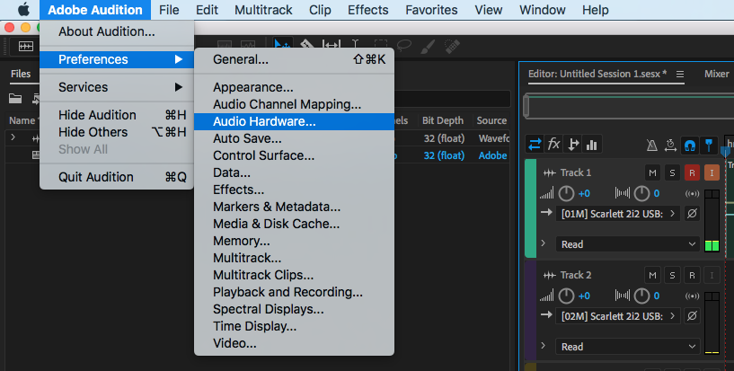Open Track 2 Read automation mode dropdown
Screen dimensions: 734x371
click(x=628, y=347)
